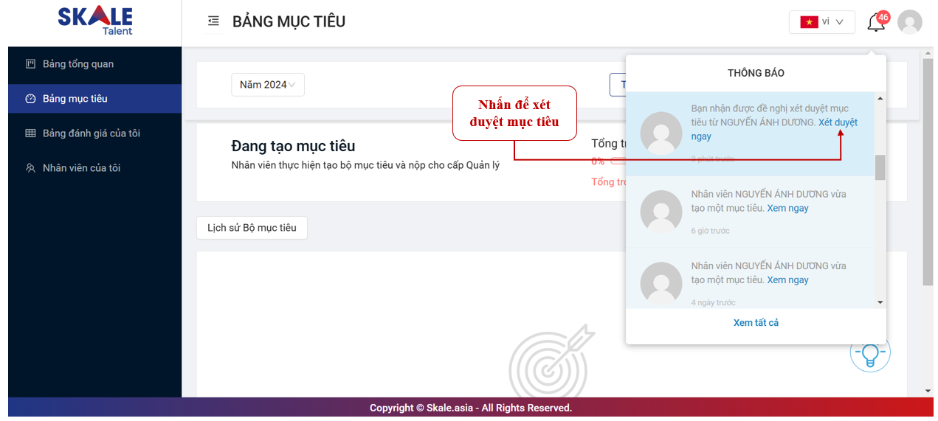Click Xem tất cả notifications link

pos(756,323)
